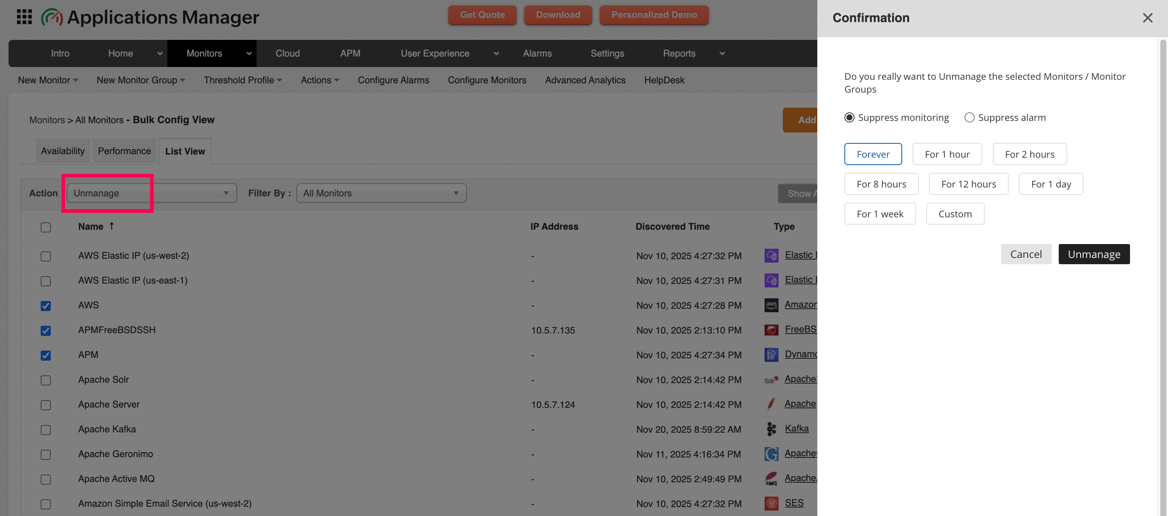Open the Actions dropdown menu

coord(320,80)
